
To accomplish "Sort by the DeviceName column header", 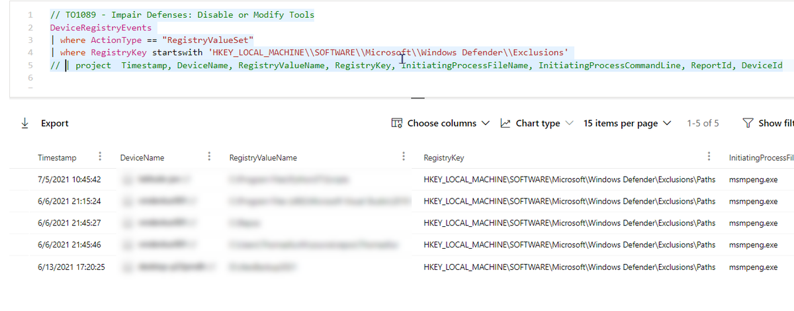I will coord(142,157).
